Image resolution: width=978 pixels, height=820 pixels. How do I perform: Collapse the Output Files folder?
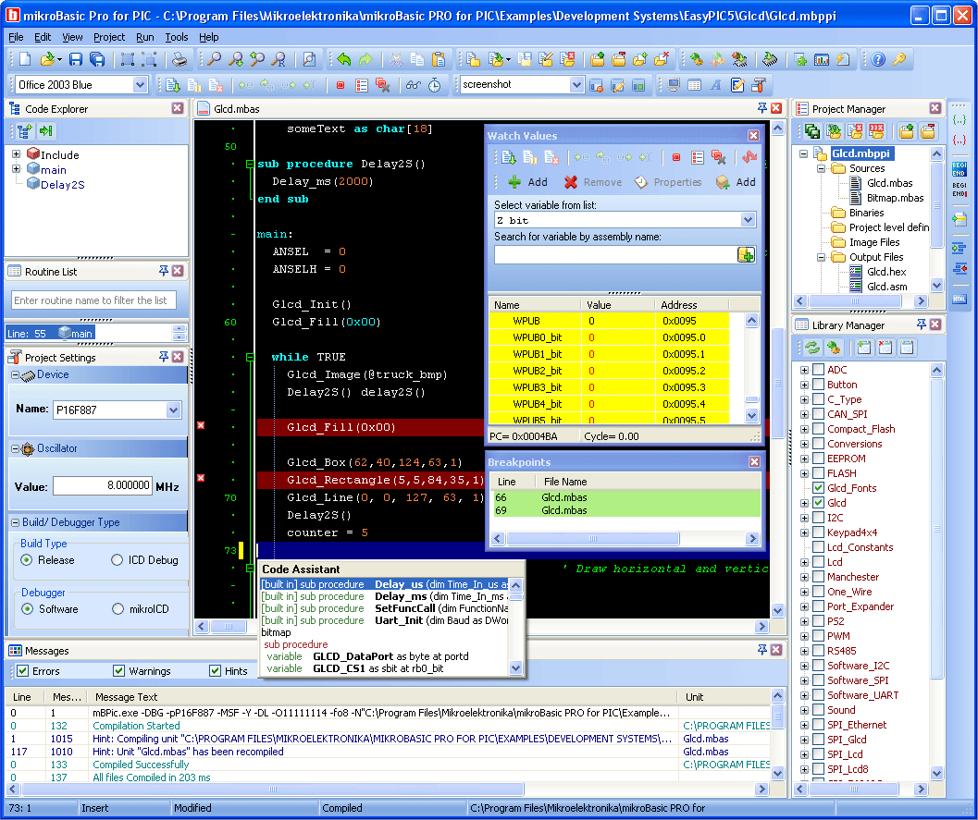click(822, 257)
